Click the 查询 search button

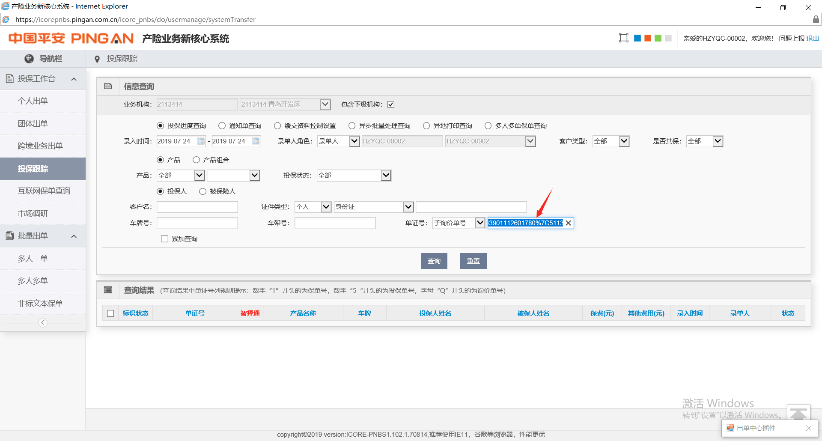pyautogui.click(x=434, y=261)
